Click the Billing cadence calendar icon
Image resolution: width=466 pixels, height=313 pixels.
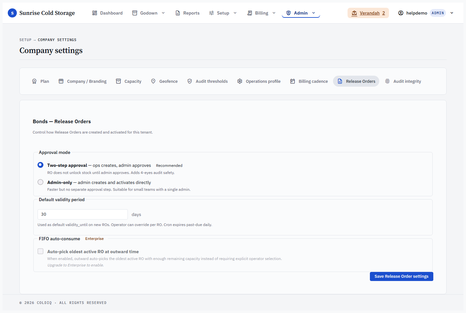tap(293, 81)
